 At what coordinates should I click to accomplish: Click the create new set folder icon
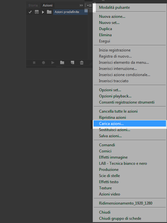pyautogui.click(x=62, y=62)
